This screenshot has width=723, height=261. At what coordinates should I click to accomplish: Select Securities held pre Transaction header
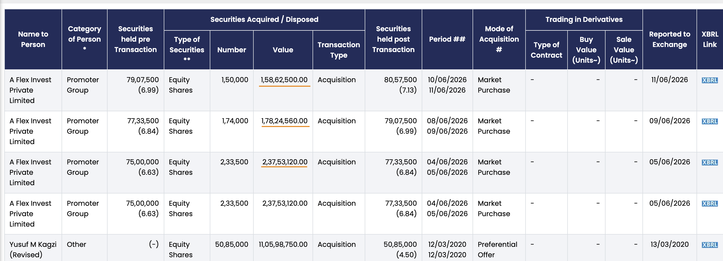(136, 39)
